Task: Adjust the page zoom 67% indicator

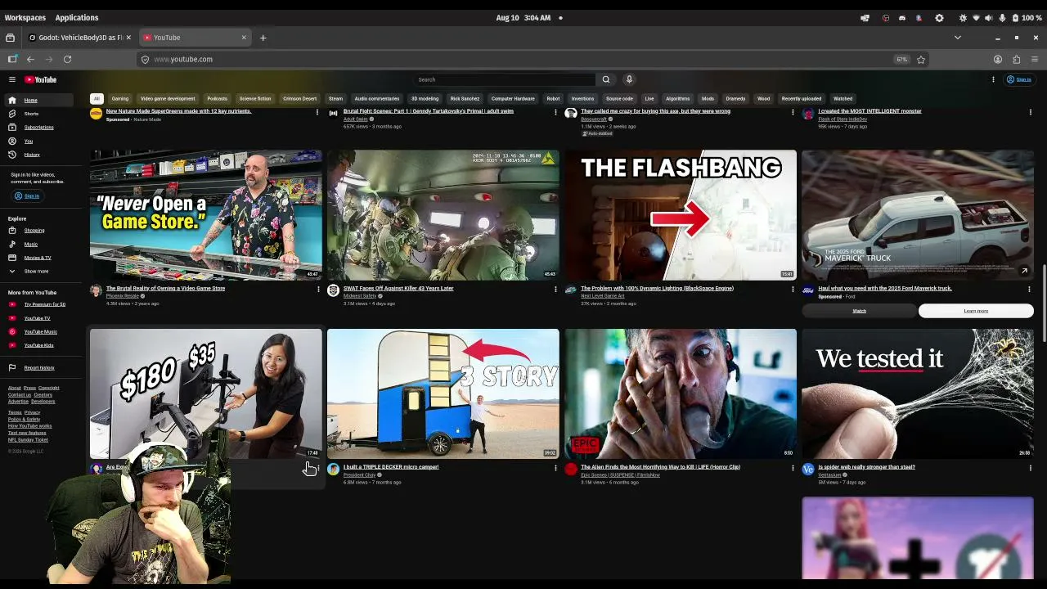Action: click(x=902, y=59)
